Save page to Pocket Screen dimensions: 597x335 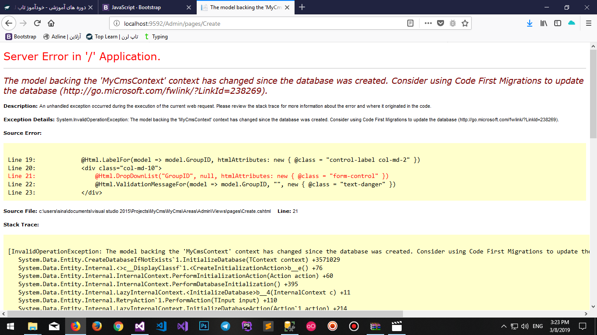[x=441, y=24]
